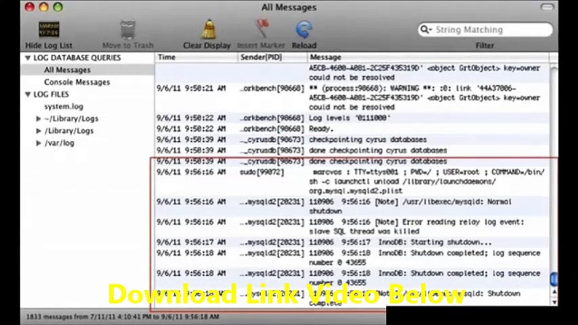
Task: Open system.log in the sidebar
Action: (64, 107)
